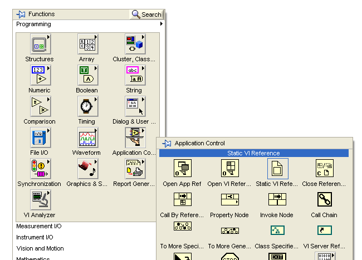
Task: Select the Call By Reference node
Action: [182, 199]
